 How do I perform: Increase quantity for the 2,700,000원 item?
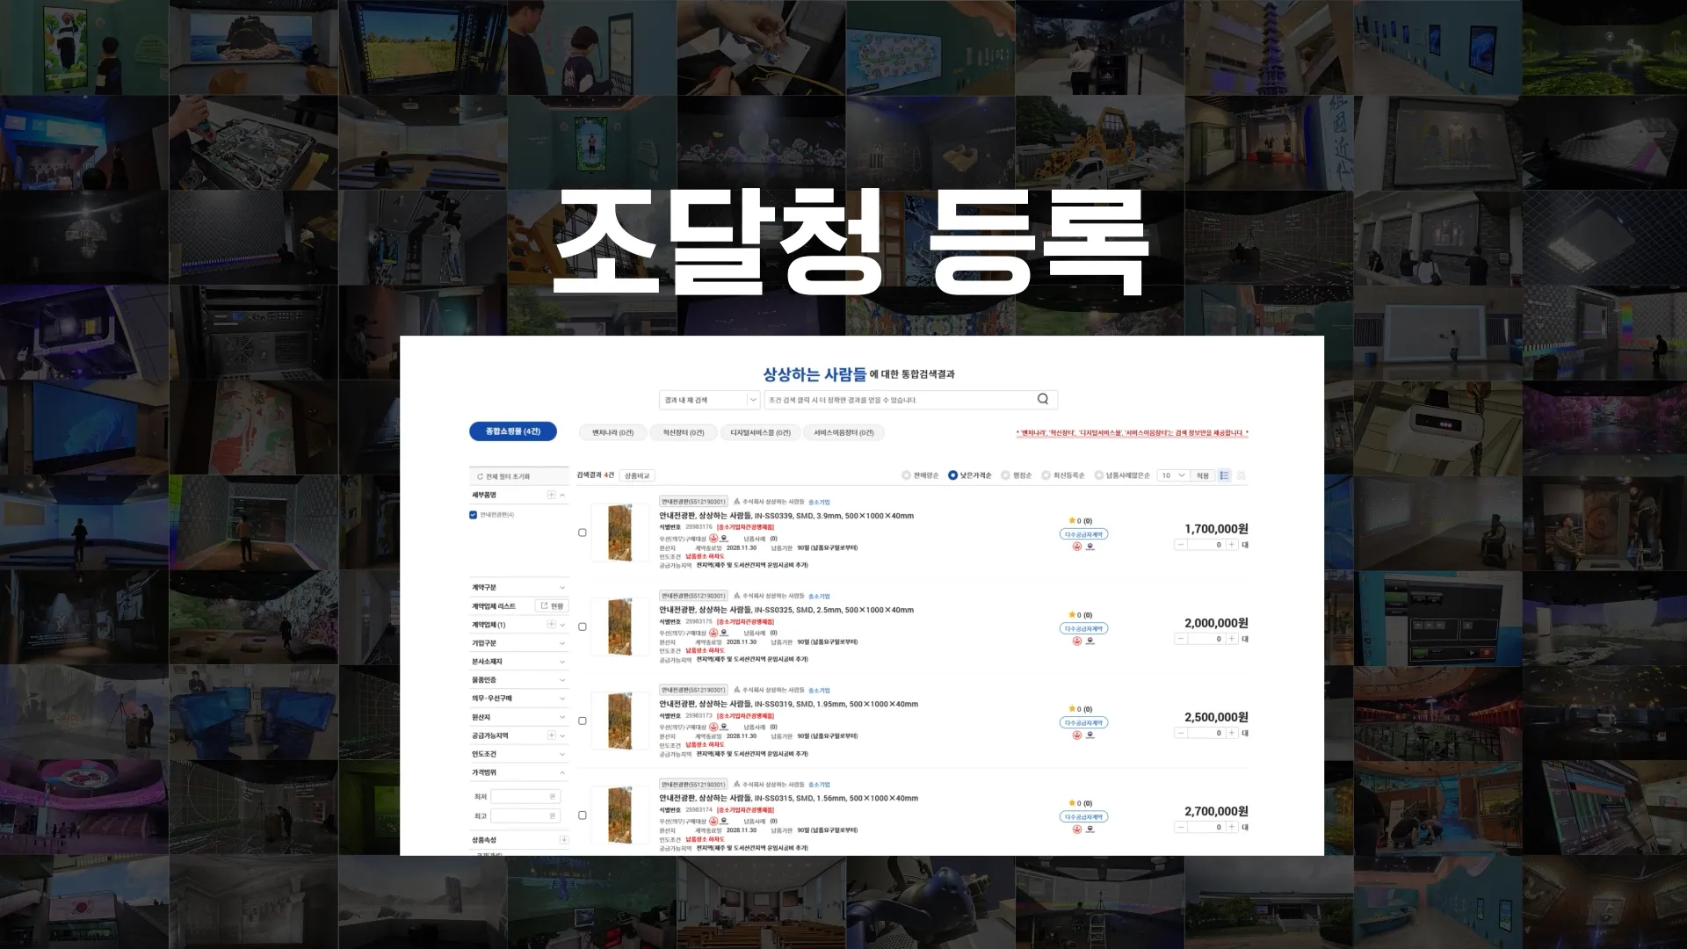point(1232,827)
